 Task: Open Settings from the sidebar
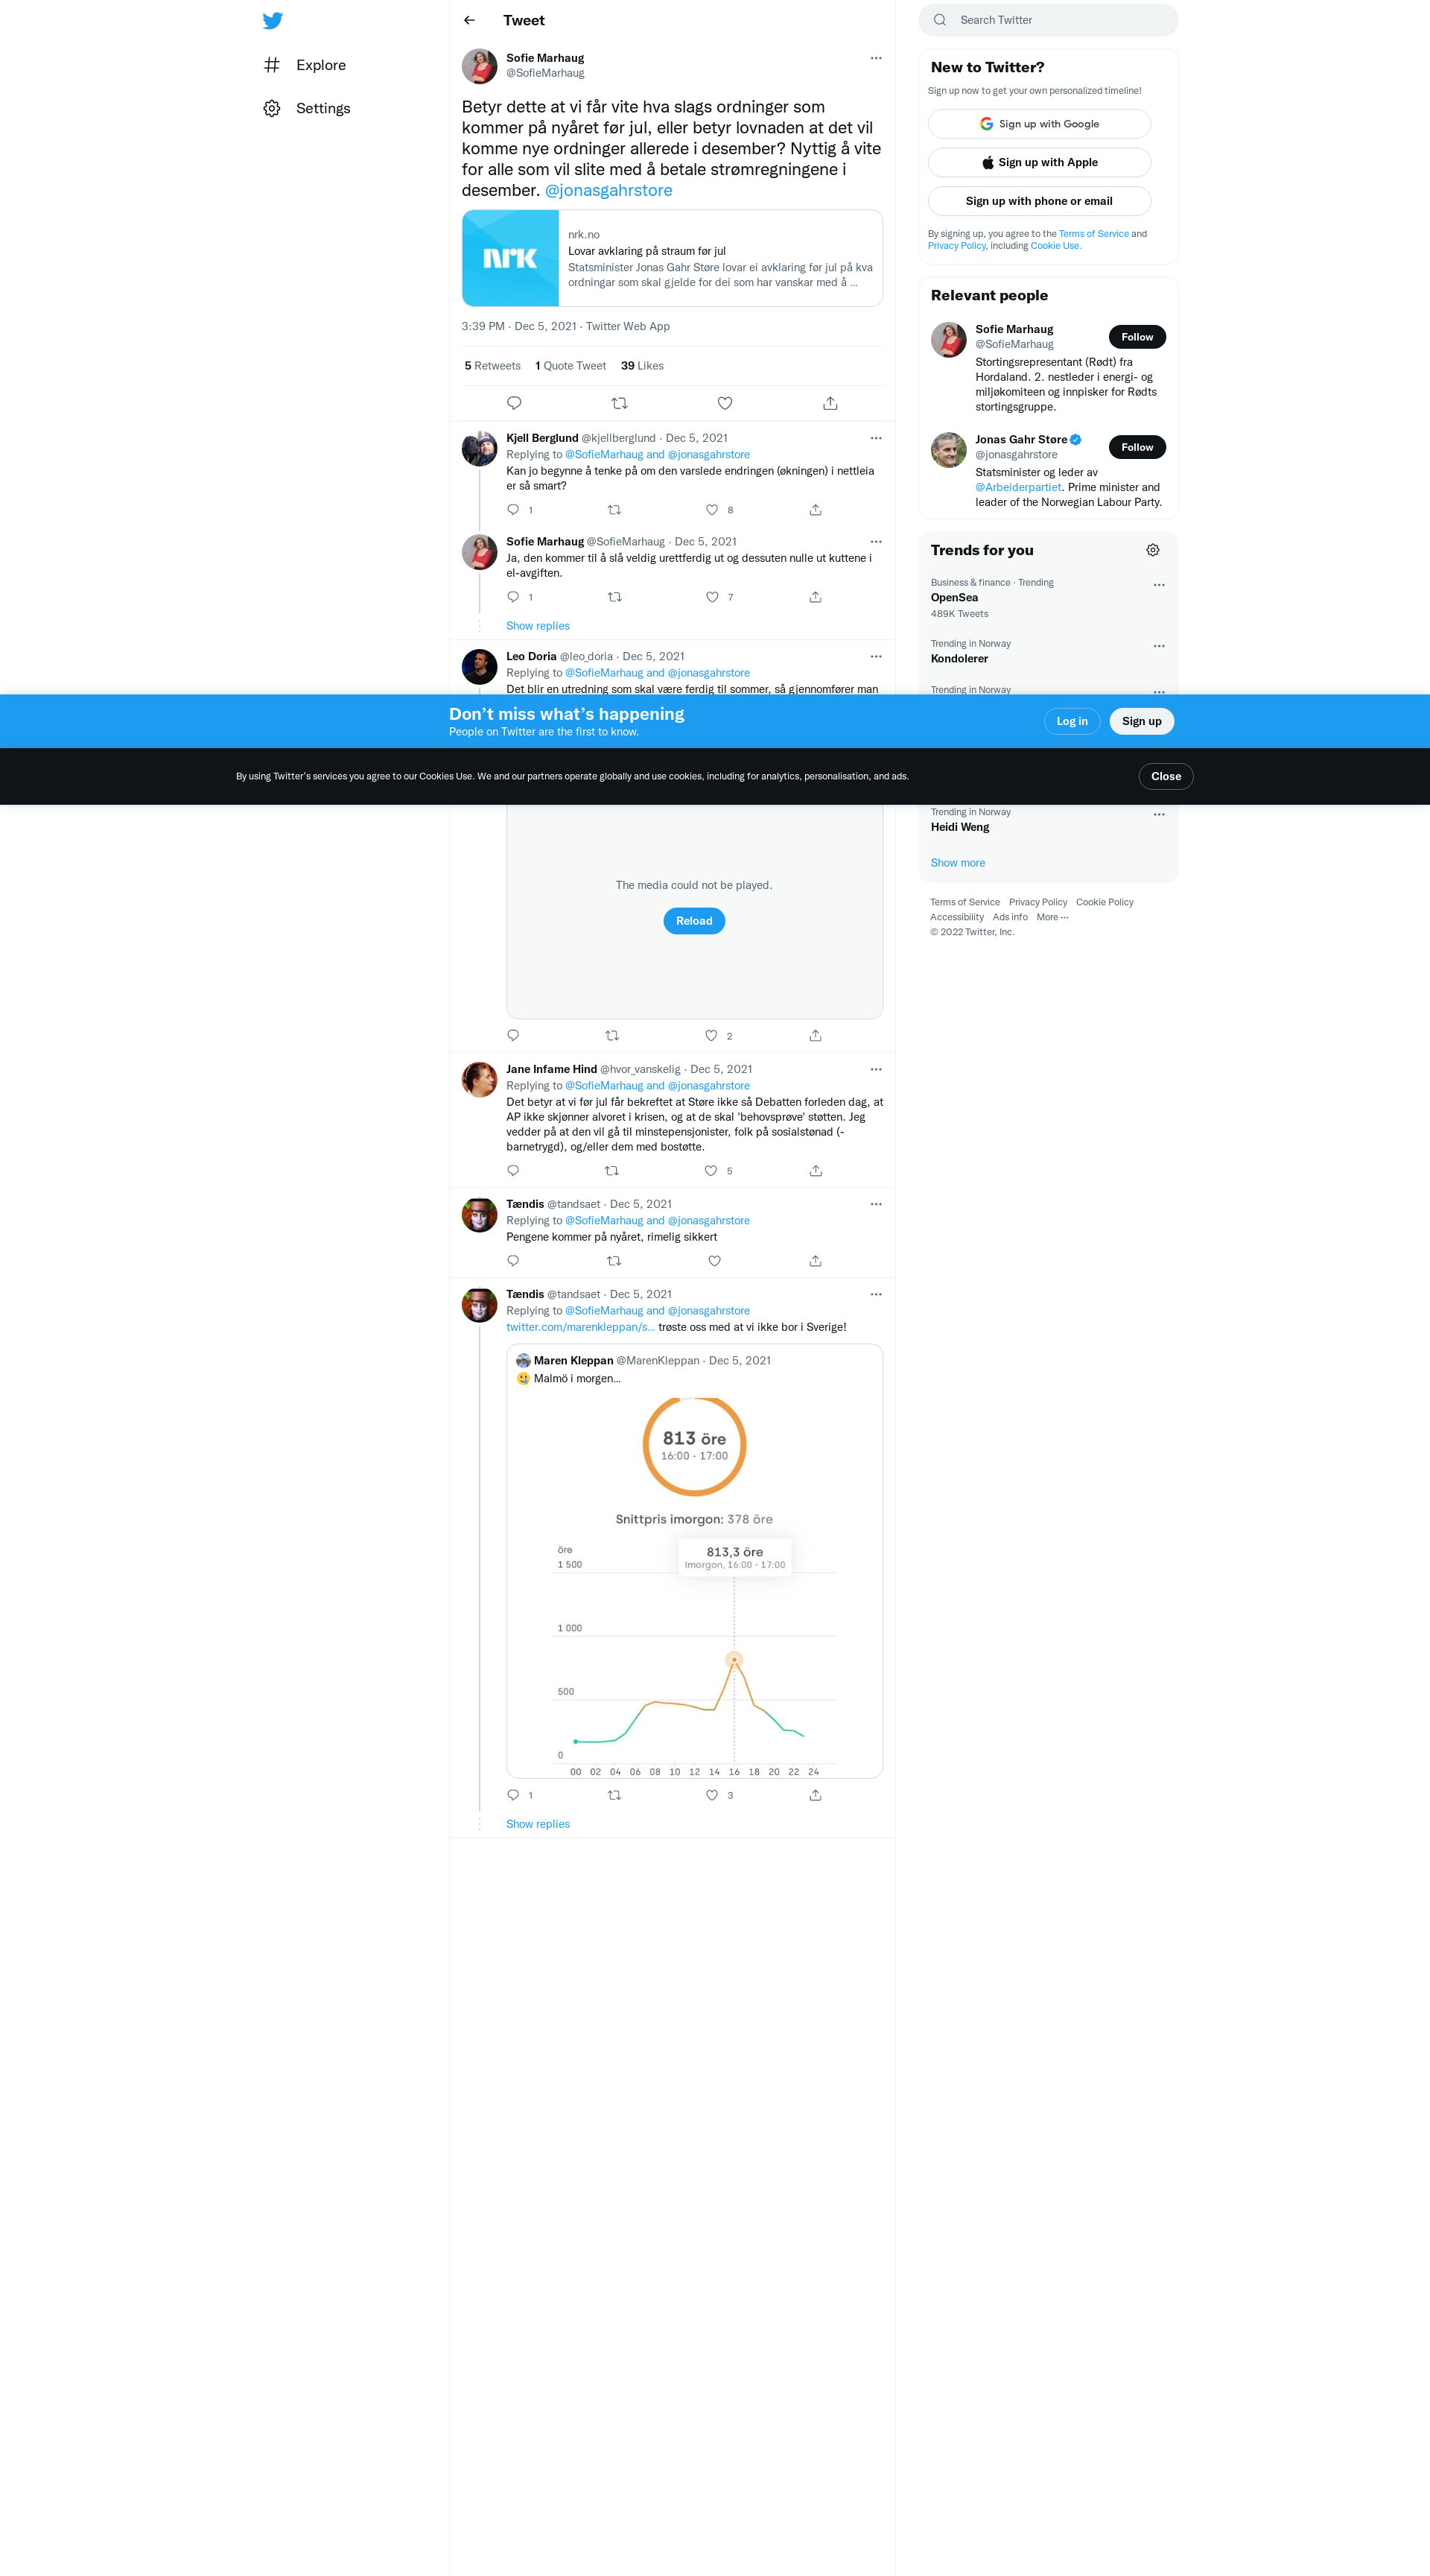pyautogui.click(x=308, y=108)
